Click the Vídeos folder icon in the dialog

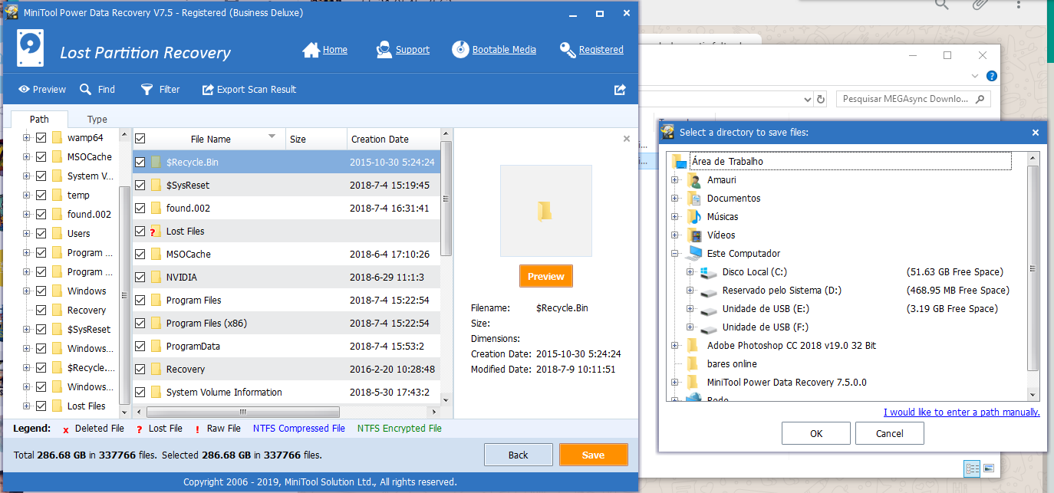coord(694,235)
